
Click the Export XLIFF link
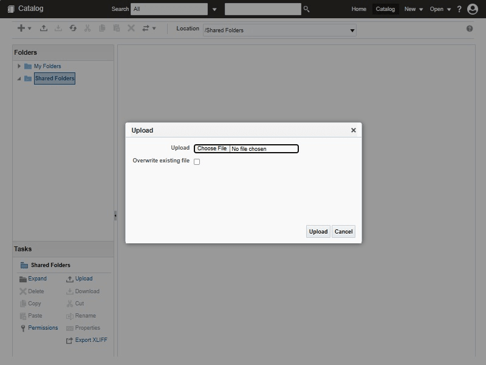pyautogui.click(x=91, y=340)
